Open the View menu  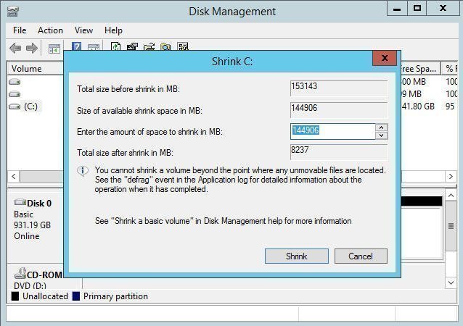pos(83,30)
